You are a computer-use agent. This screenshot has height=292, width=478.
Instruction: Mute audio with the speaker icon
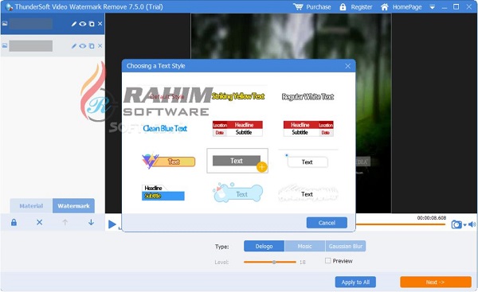(472, 224)
